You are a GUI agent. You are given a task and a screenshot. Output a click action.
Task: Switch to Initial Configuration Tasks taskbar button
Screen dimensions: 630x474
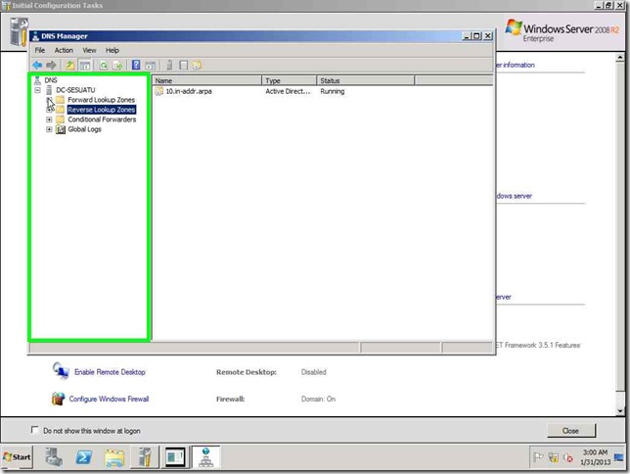[x=145, y=457]
